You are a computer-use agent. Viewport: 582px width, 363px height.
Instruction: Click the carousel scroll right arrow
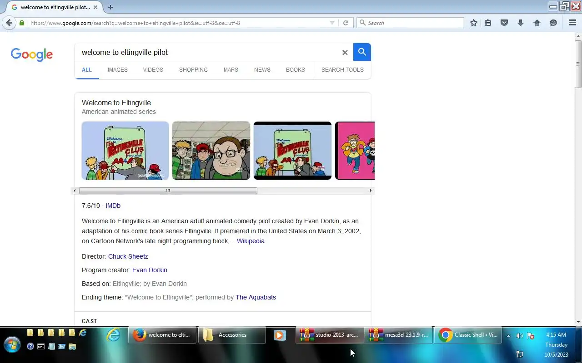371,191
